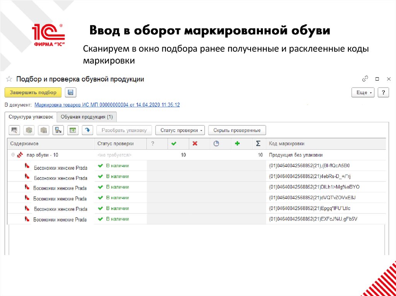Click Завершить подбор button
This screenshot has width=396, height=296.
coord(33,93)
